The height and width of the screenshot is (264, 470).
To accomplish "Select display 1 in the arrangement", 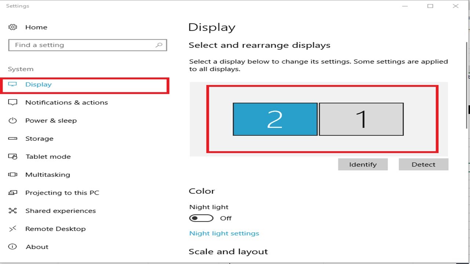I will point(361,119).
